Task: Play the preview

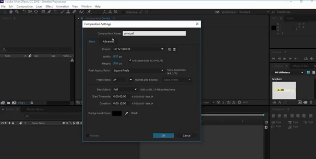Action: point(284,59)
